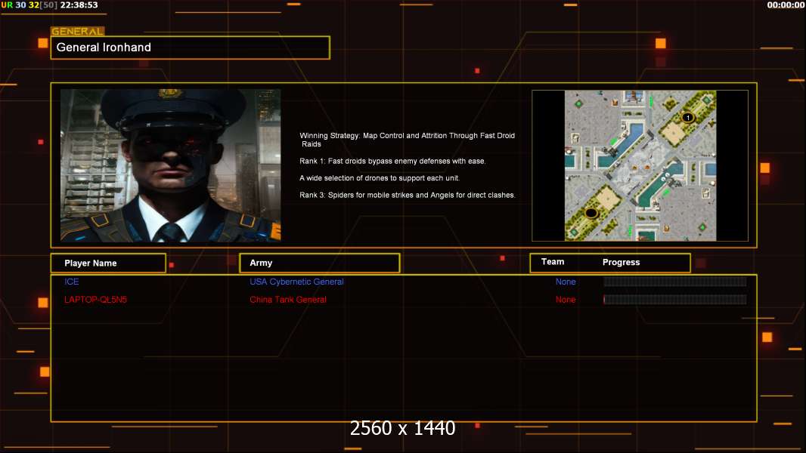Screen dimensions: 806x453
Task: Click the General Ironhand portrait image
Action: (x=171, y=165)
